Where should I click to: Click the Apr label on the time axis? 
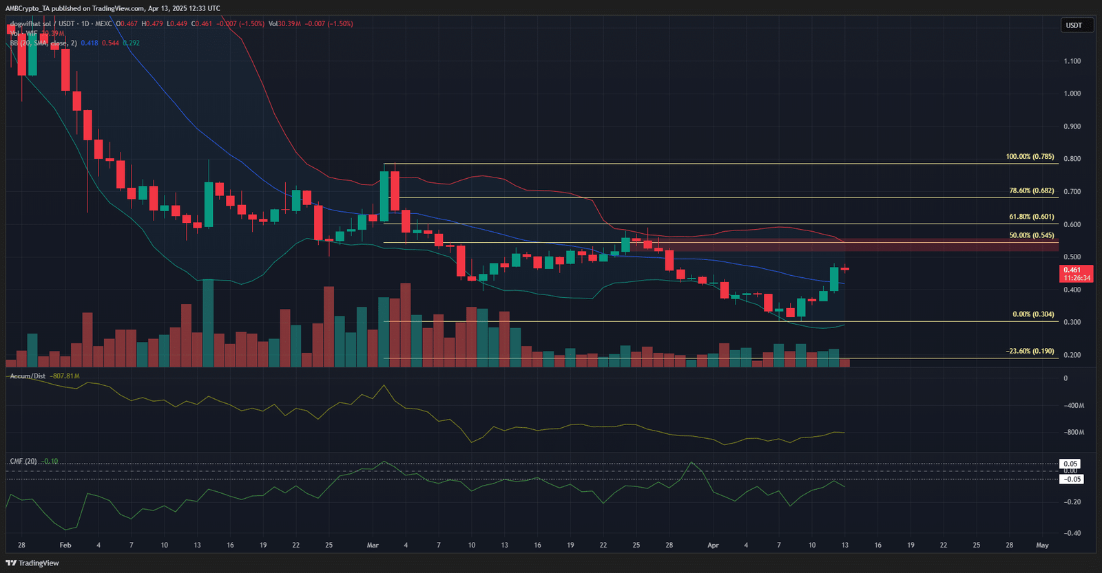(x=713, y=545)
